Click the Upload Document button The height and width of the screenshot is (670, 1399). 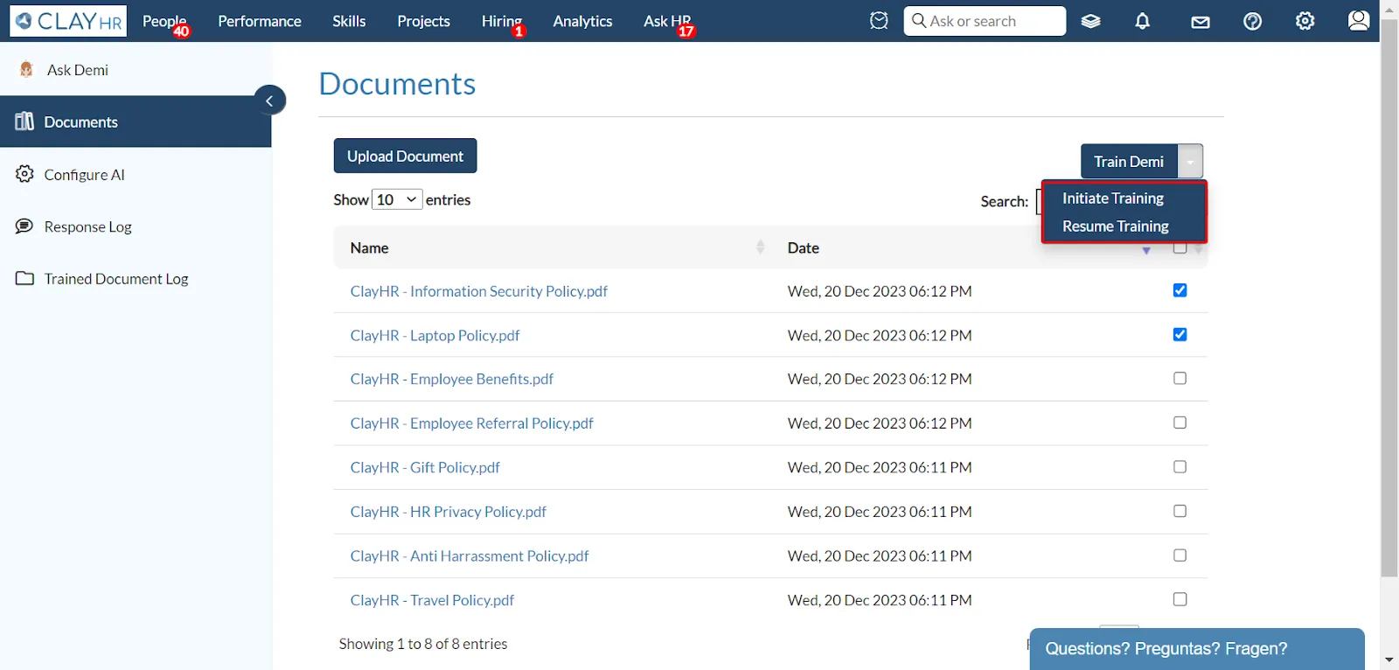coord(405,156)
